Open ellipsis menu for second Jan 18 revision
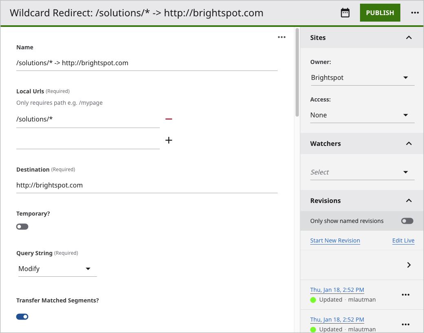The height and width of the screenshot is (333, 424). pos(405,324)
